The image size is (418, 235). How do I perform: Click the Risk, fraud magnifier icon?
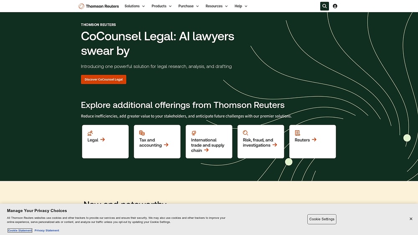245,133
